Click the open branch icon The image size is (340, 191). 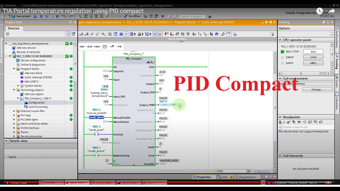coord(112,47)
